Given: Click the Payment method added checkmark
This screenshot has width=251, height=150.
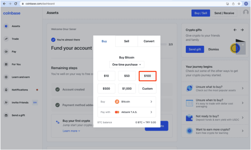Looking at the screenshot, I should pos(57,105).
